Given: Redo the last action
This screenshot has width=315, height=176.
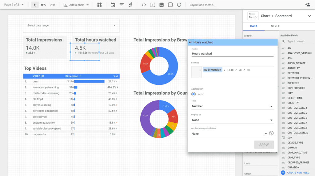Looking at the screenshot, I should point(52,5).
